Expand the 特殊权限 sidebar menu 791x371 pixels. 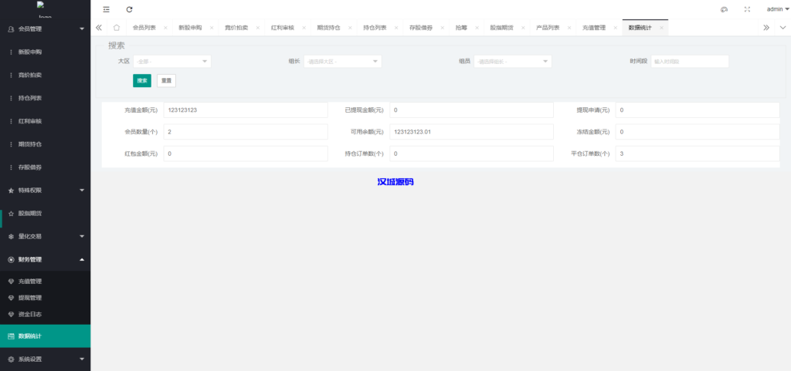coord(45,190)
